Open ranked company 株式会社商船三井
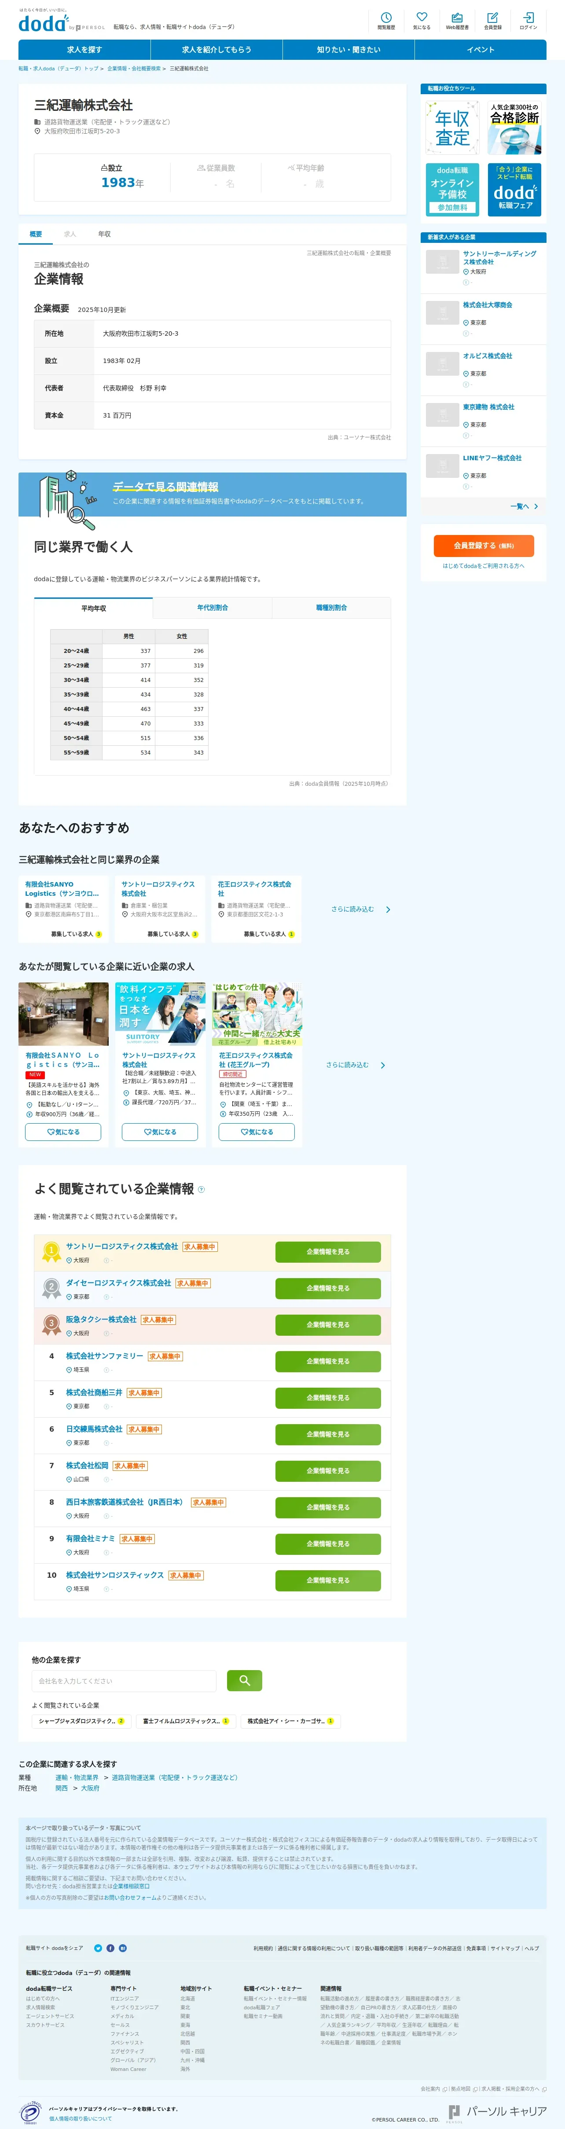This screenshot has width=565, height=2129. pos(94,1392)
